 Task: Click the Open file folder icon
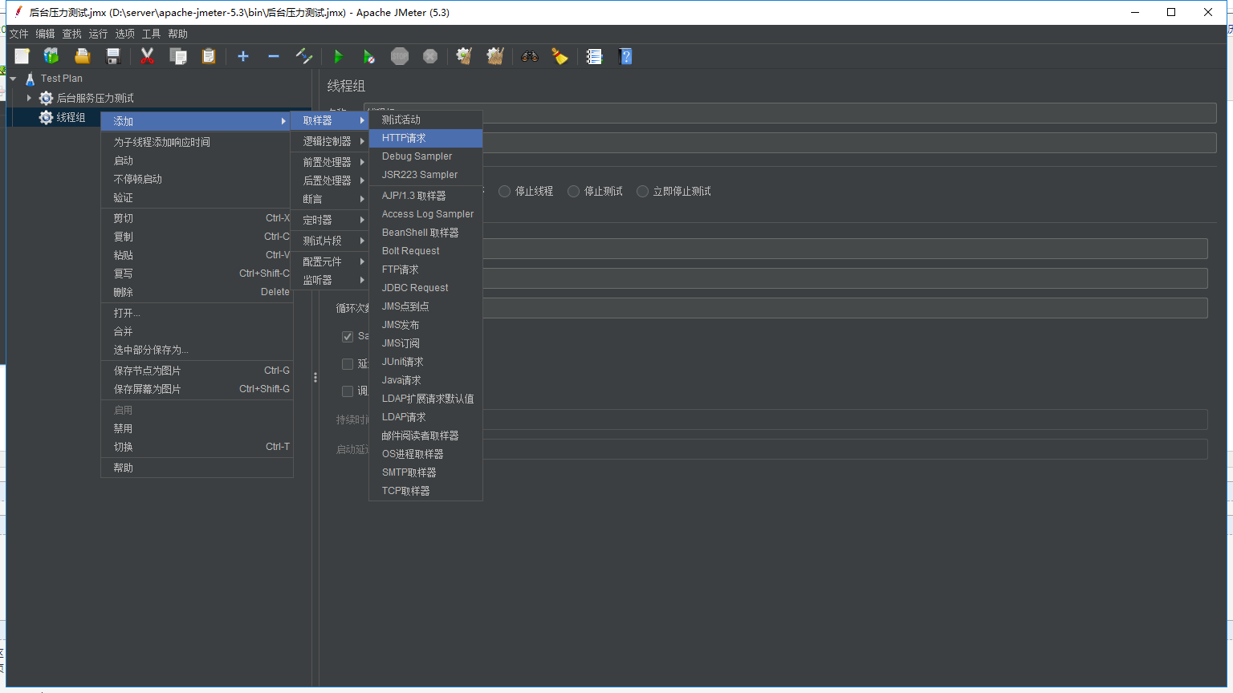point(82,56)
